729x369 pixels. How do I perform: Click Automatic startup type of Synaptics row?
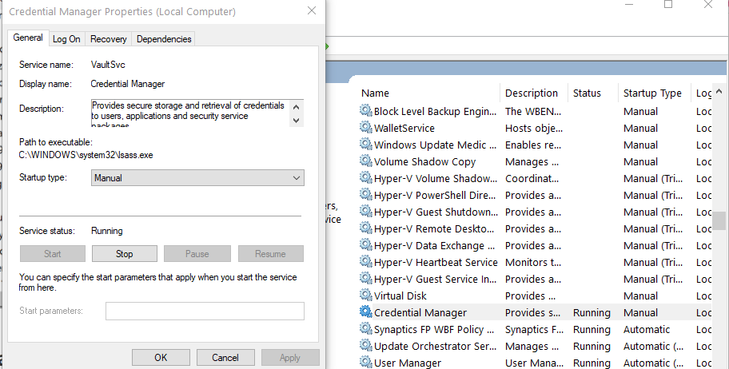pos(647,330)
